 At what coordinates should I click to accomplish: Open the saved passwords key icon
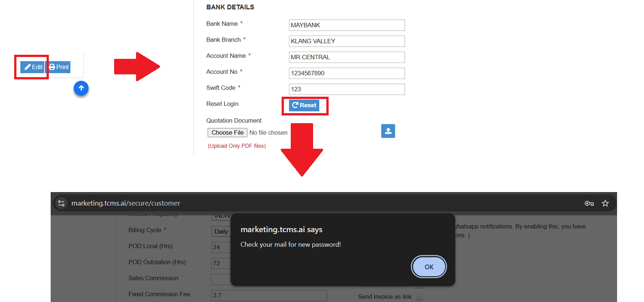(x=589, y=203)
